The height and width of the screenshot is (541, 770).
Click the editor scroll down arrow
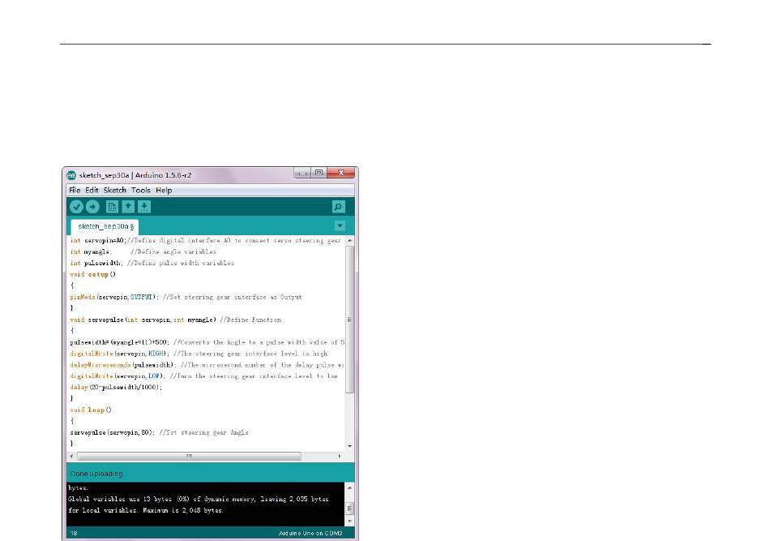click(x=349, y=445)
